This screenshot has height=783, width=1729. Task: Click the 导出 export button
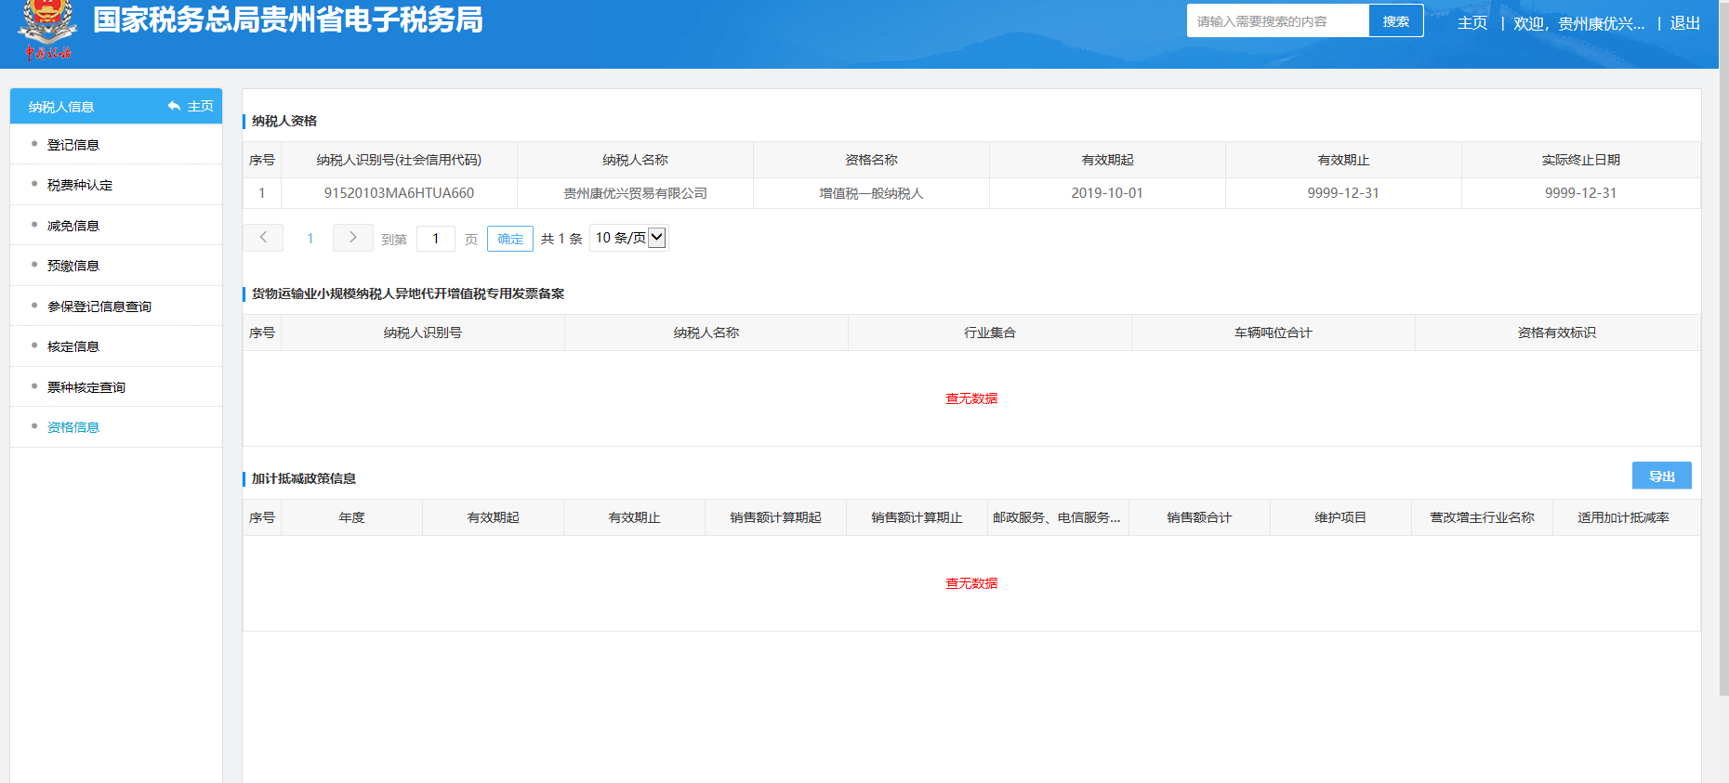[x=1661, y=476]
